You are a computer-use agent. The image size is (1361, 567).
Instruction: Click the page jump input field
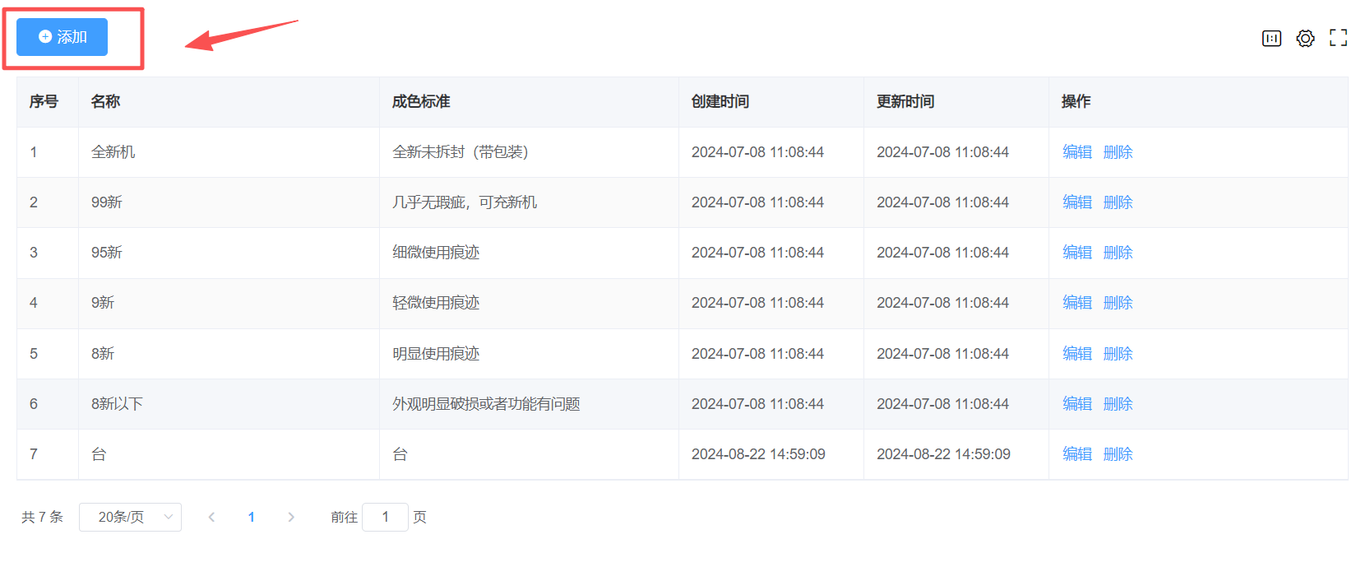(x=385, y=517)
